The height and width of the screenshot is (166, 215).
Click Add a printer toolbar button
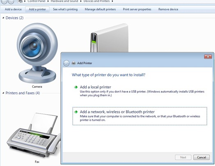click(x=37, y=9)
